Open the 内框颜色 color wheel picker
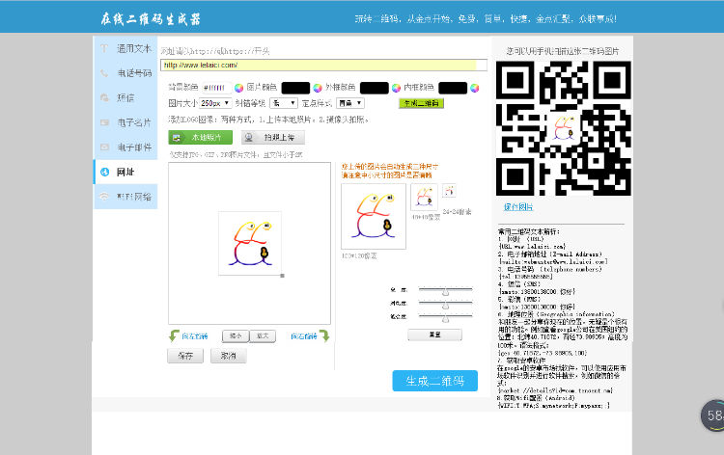The height and width of the screenshot is (455, 724). tap(474, 88)
